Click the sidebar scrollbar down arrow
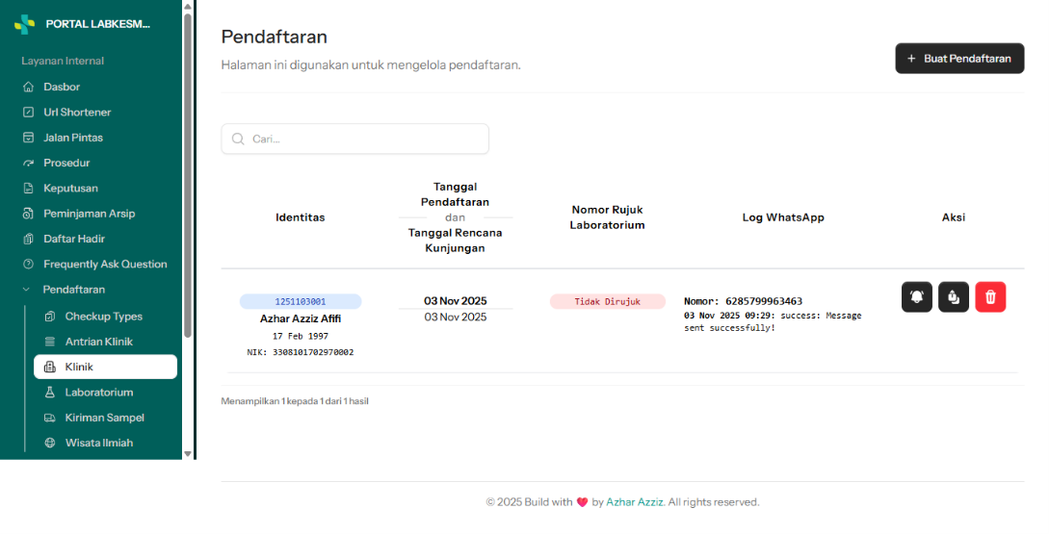Image resolution: width=1049 pixels, height=534 pixels. [x=188, y=454]
